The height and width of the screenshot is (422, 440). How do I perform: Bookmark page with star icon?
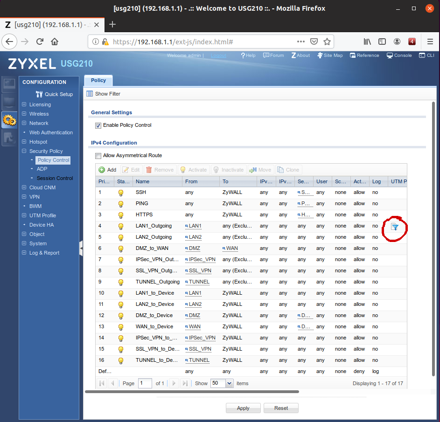pyautogui.click(x=327, y=42)
